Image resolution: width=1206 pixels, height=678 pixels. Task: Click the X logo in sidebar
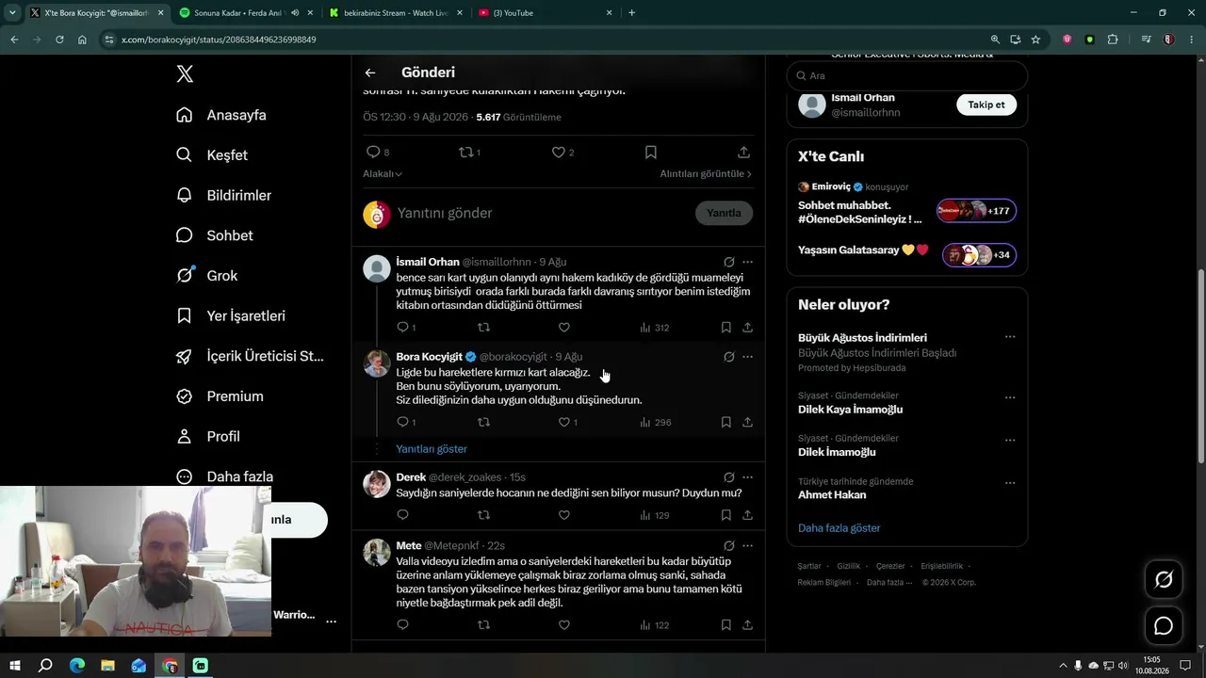pos(185,74)
